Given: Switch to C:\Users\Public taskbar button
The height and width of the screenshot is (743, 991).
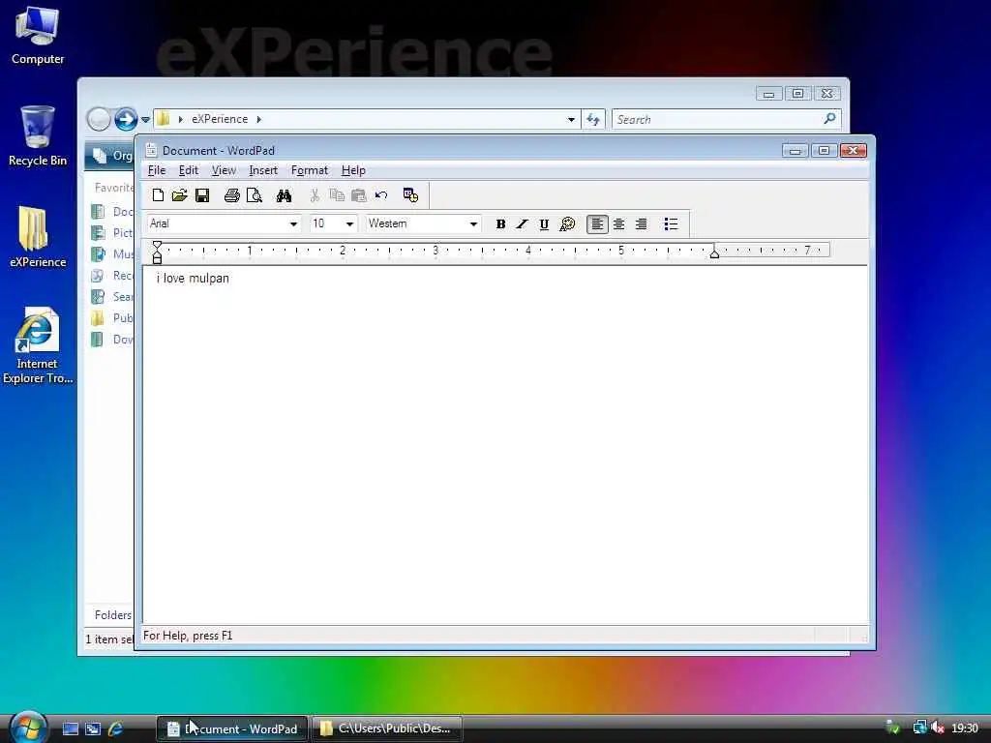Looking at the screenshot, I should pos(387,728).
